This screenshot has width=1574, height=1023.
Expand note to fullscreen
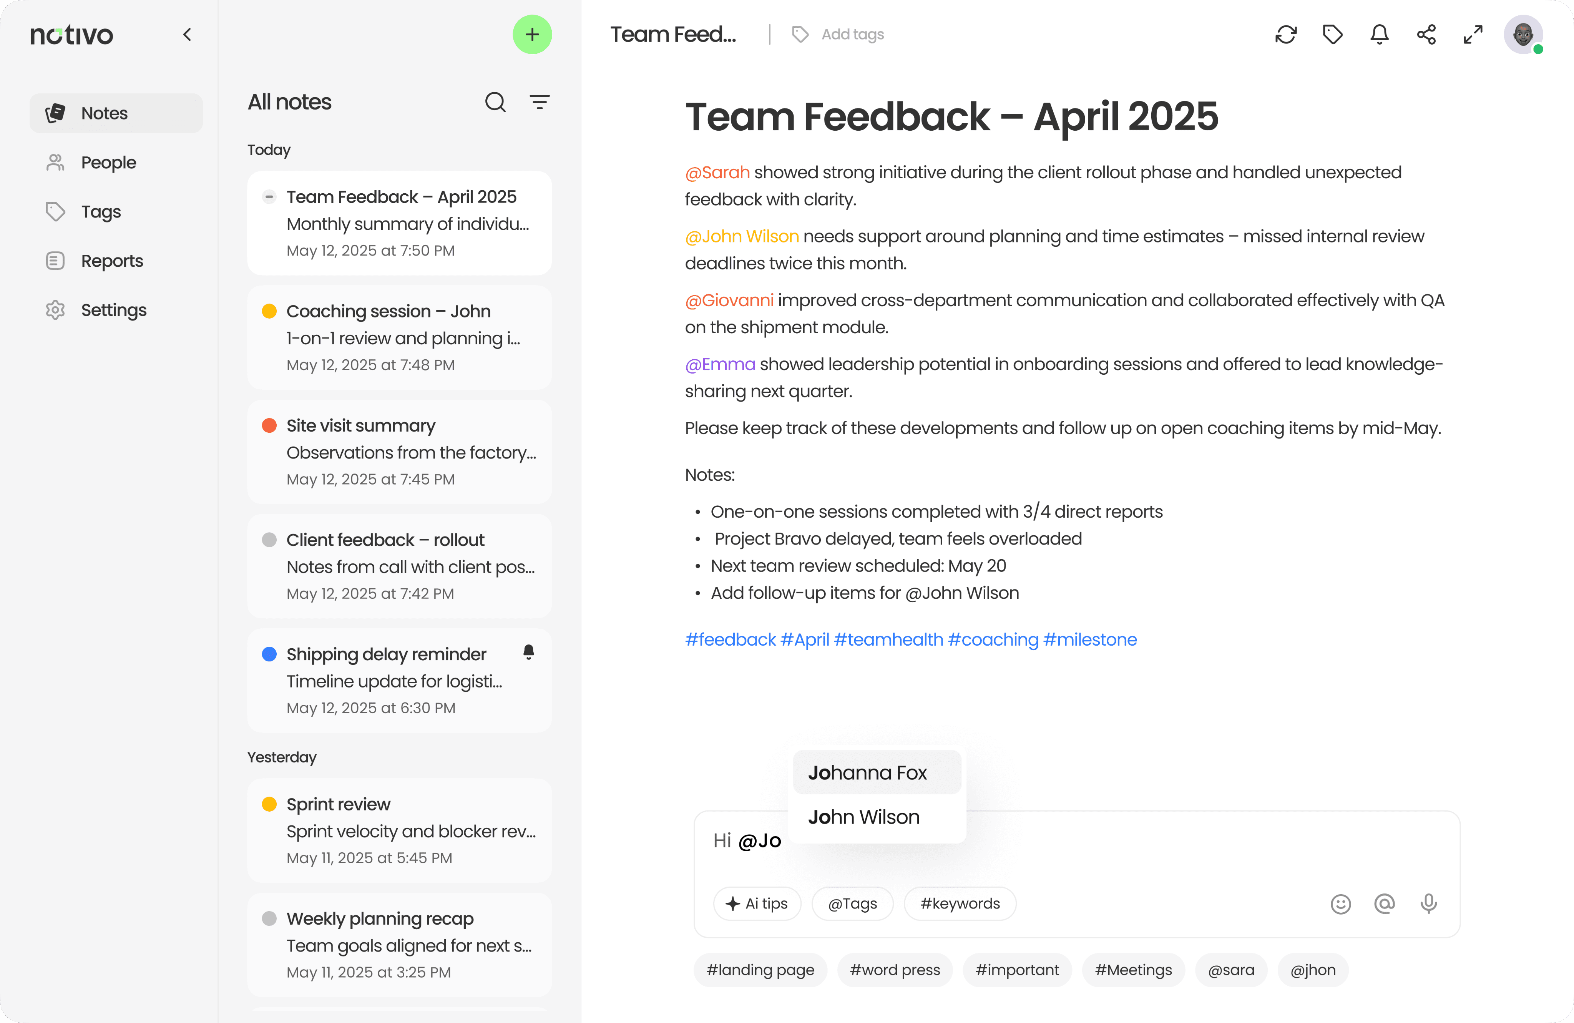click(1473, 34)
